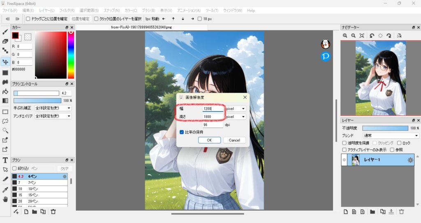The image size is (421, 223).
Task: Select the Bucket fill tool
Action: (x=5, y=92)
